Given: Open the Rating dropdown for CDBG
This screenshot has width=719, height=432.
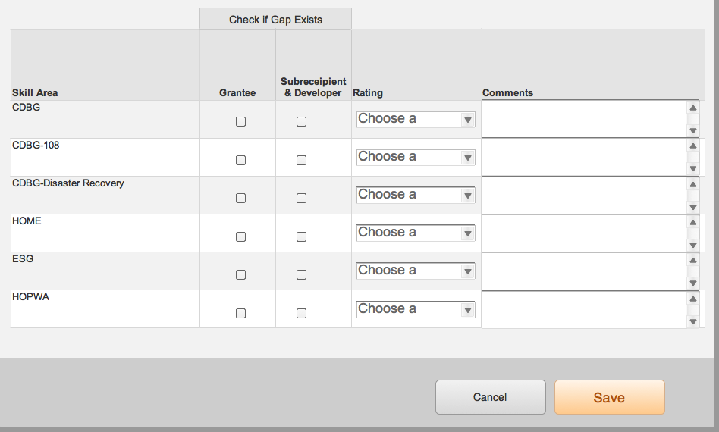Looking at the screenshot, I should 416,119.
